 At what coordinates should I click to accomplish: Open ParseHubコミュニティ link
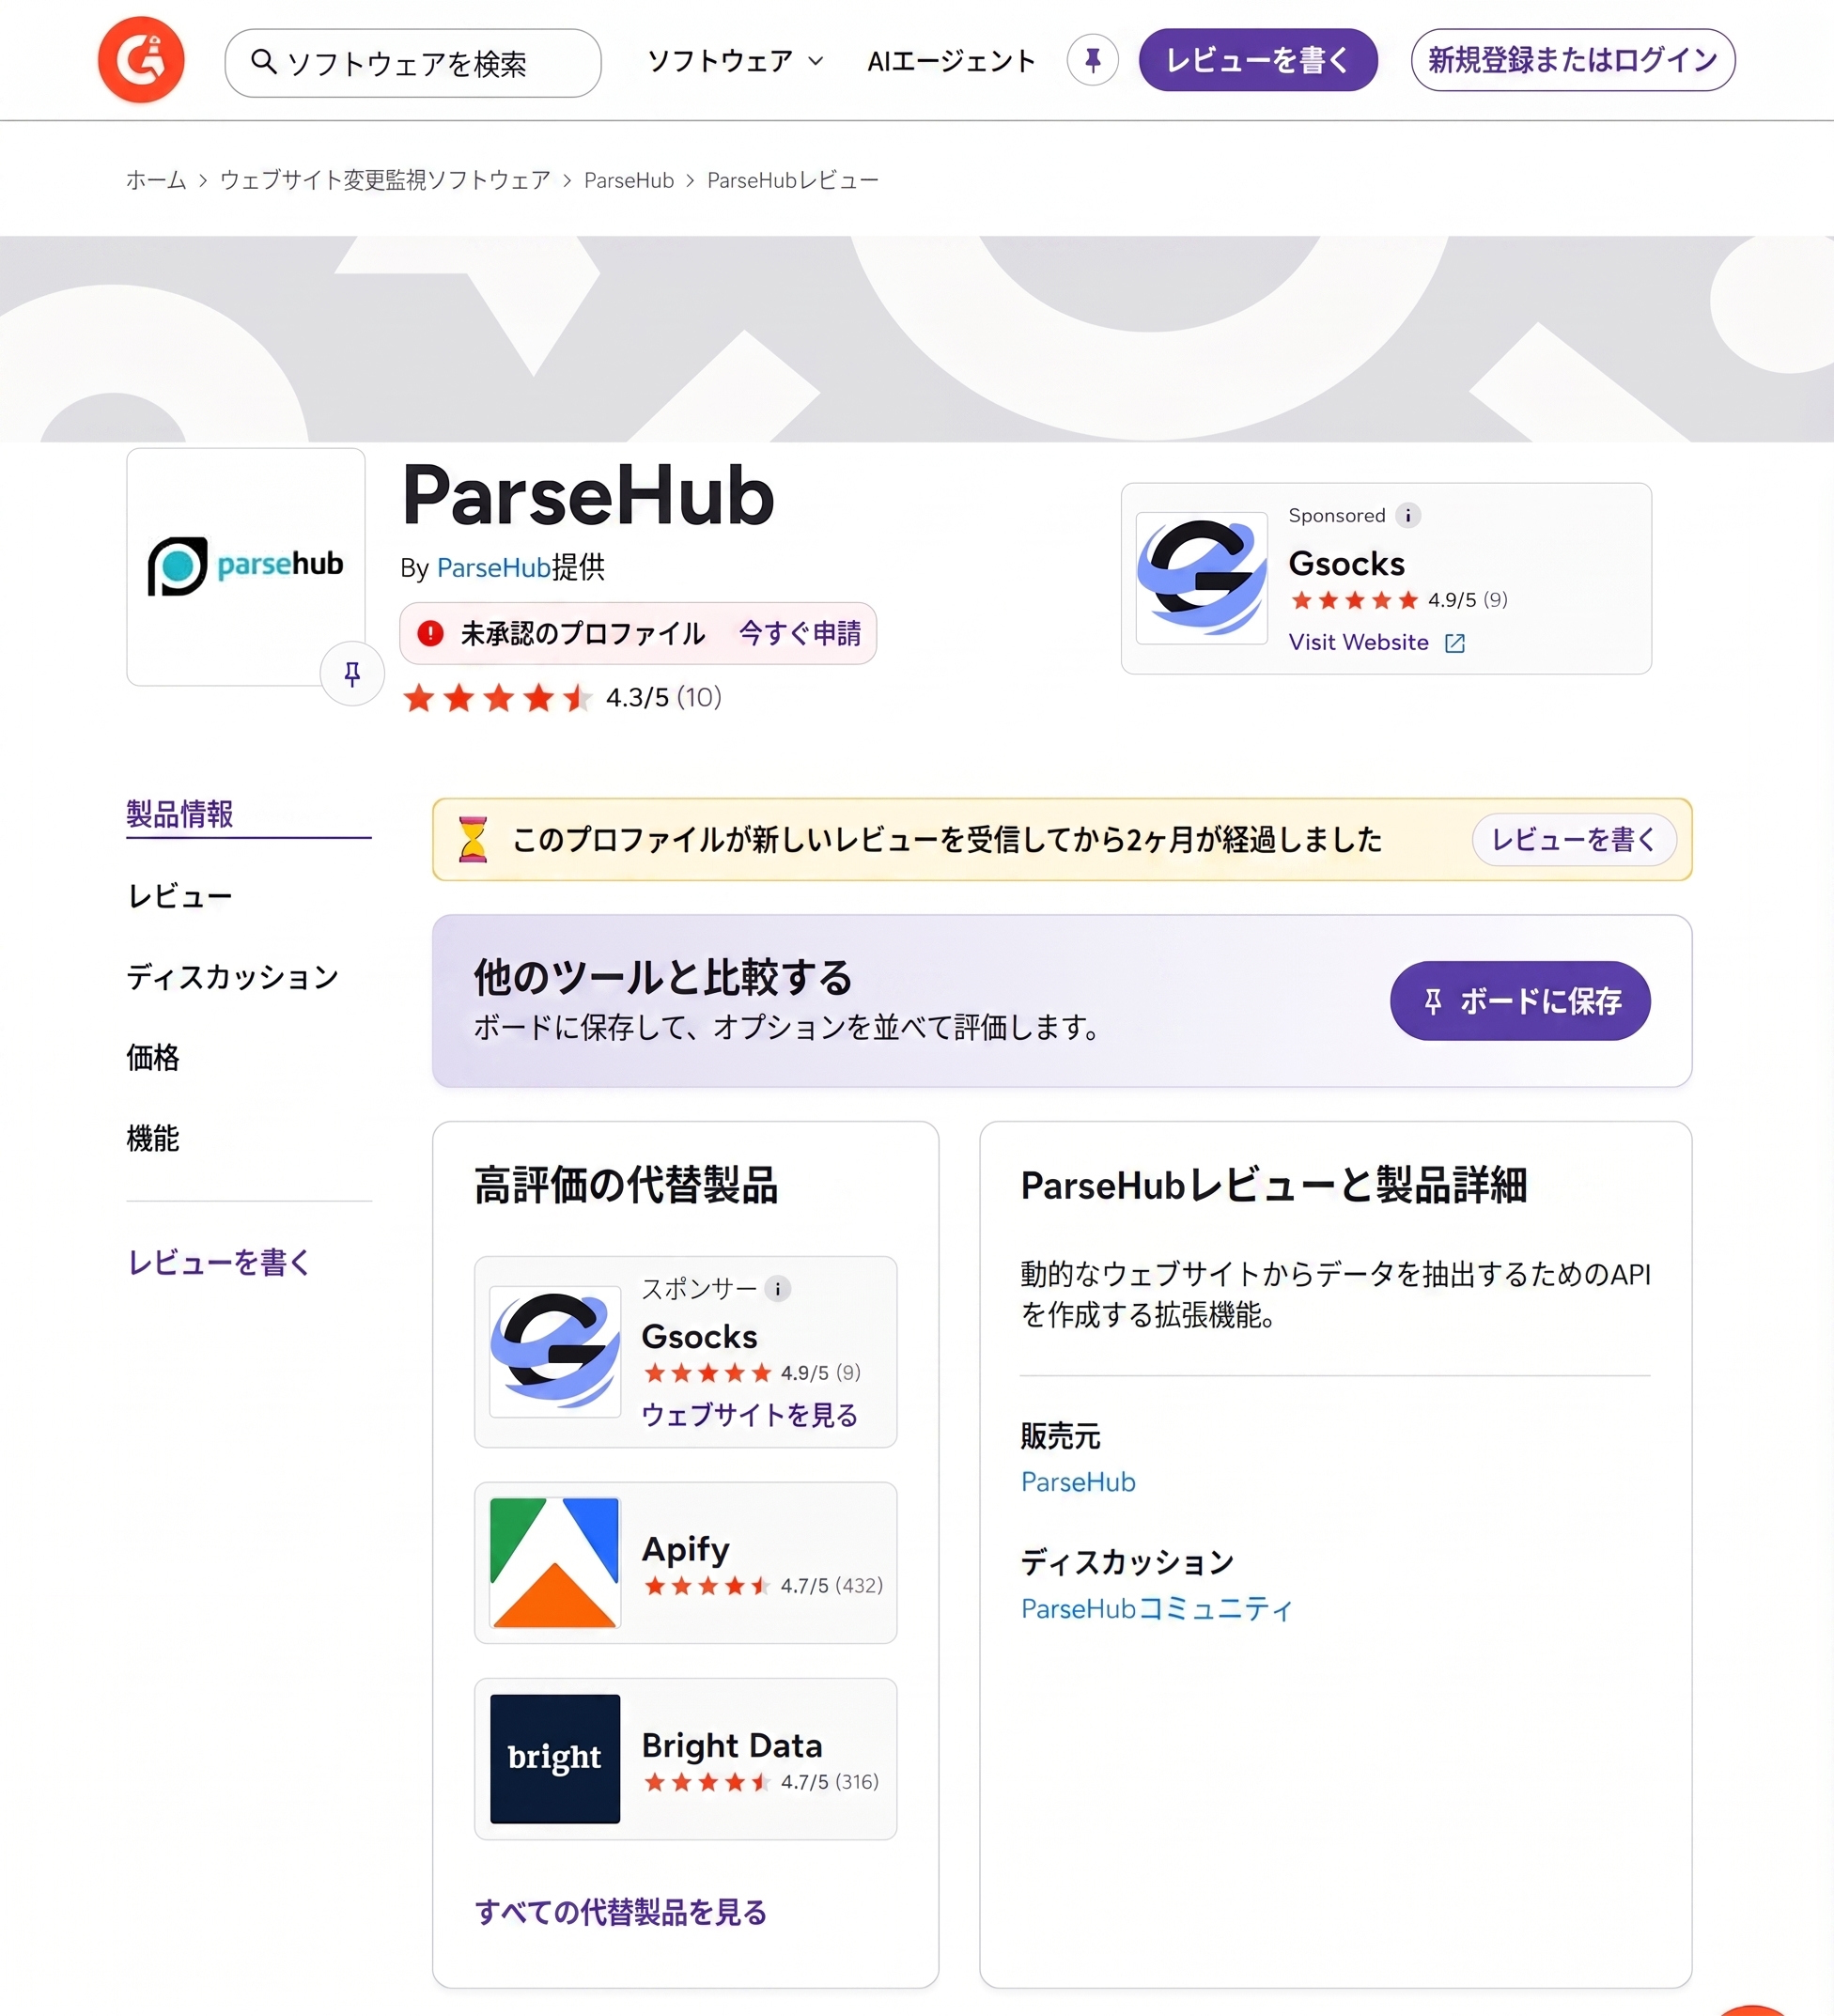1157,1608
